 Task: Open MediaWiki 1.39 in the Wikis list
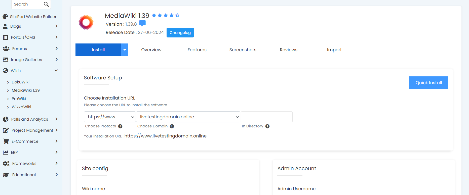click(26, 90)
